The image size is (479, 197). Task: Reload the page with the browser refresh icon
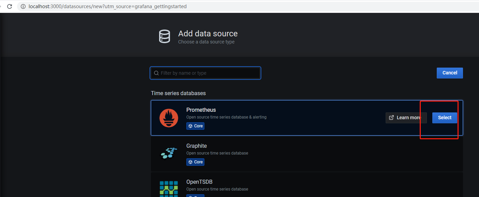(10, 6)
